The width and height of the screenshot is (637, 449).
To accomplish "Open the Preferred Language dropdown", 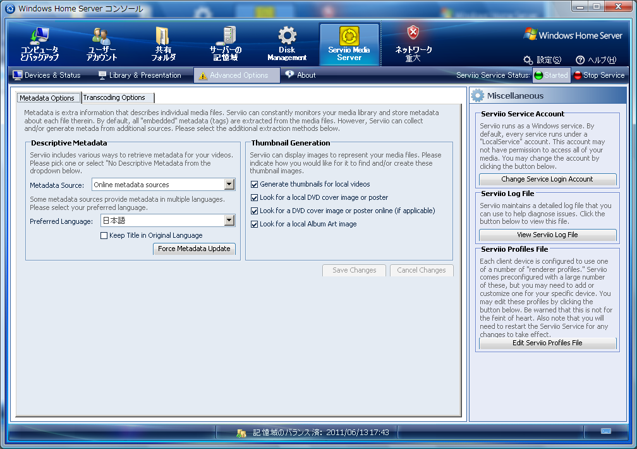I will tap(229, 221).
